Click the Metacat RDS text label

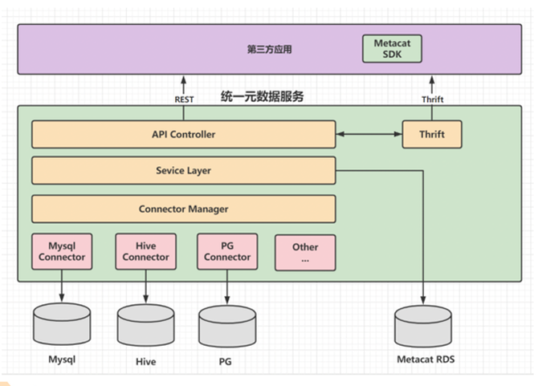(425, 360)
